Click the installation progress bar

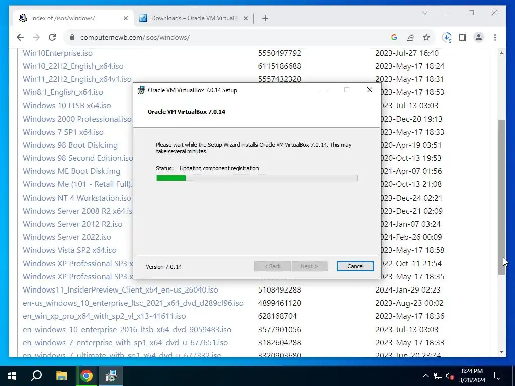click(257, 178)
